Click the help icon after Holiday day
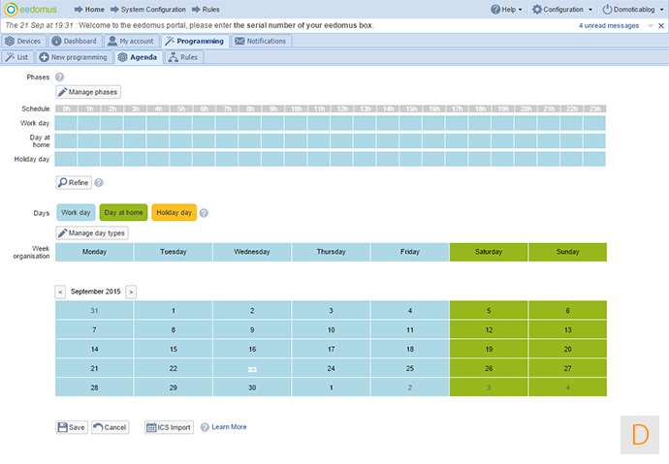 [x=204, y=212]
